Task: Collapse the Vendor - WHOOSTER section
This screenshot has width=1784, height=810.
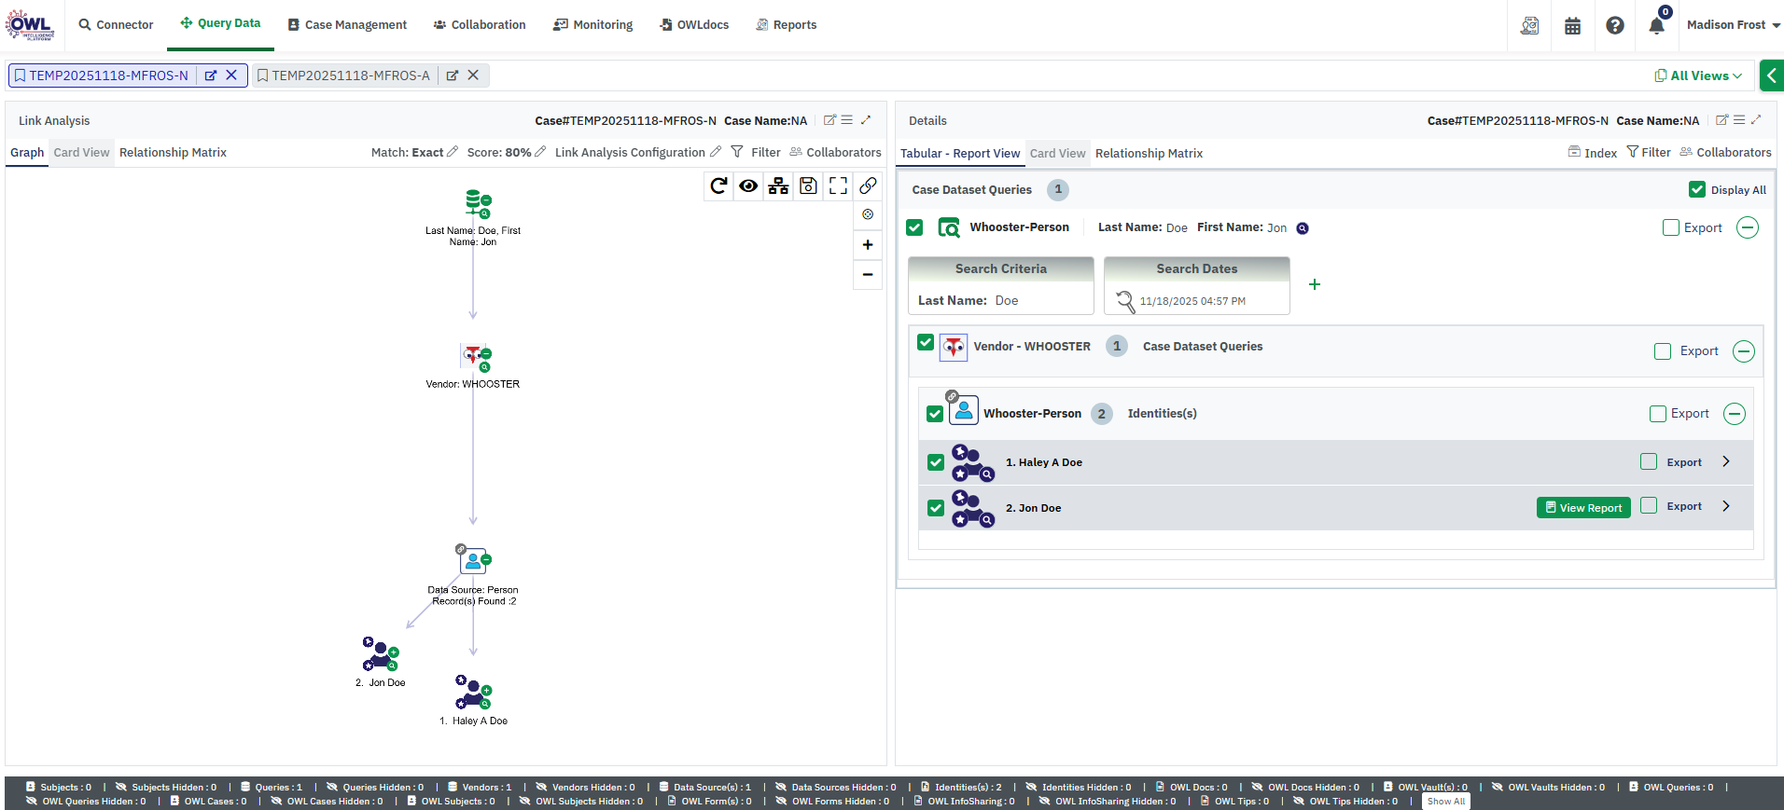Action: point(1743,351)
